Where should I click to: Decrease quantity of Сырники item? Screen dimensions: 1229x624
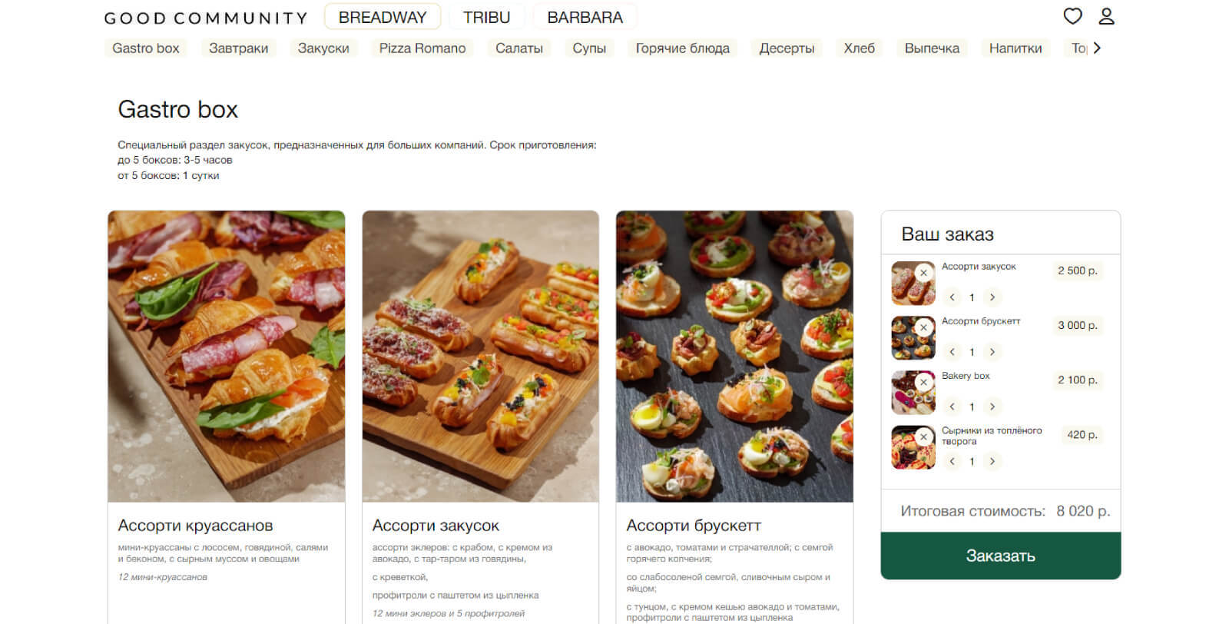click(952, 461)
